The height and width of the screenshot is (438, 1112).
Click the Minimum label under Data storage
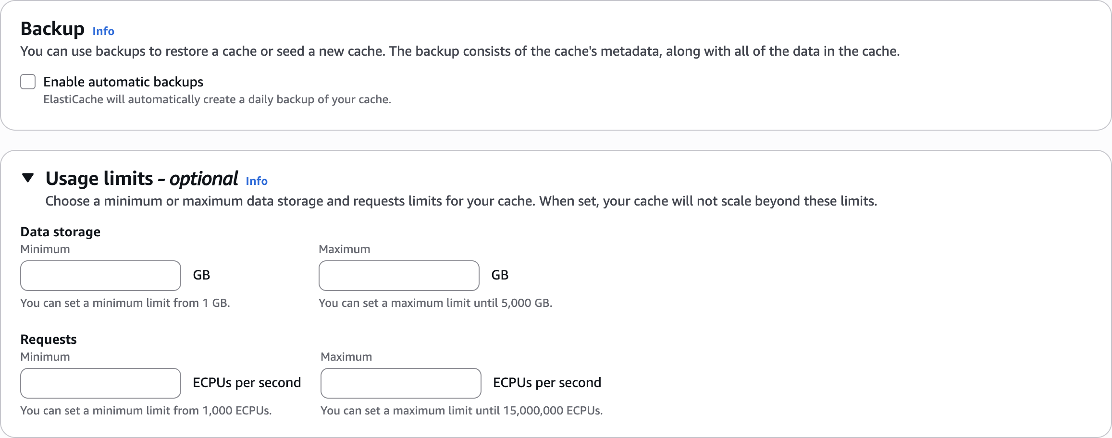click(x=45, y=249)
